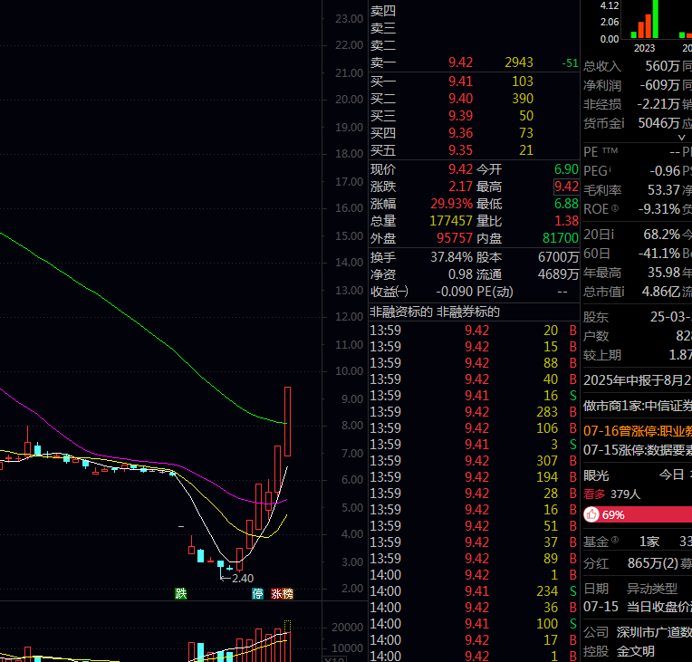The width and height of the screenshot is (692, 662).
Task: Expand financial data with the down chevron
Action: click(x=681, y=138)
